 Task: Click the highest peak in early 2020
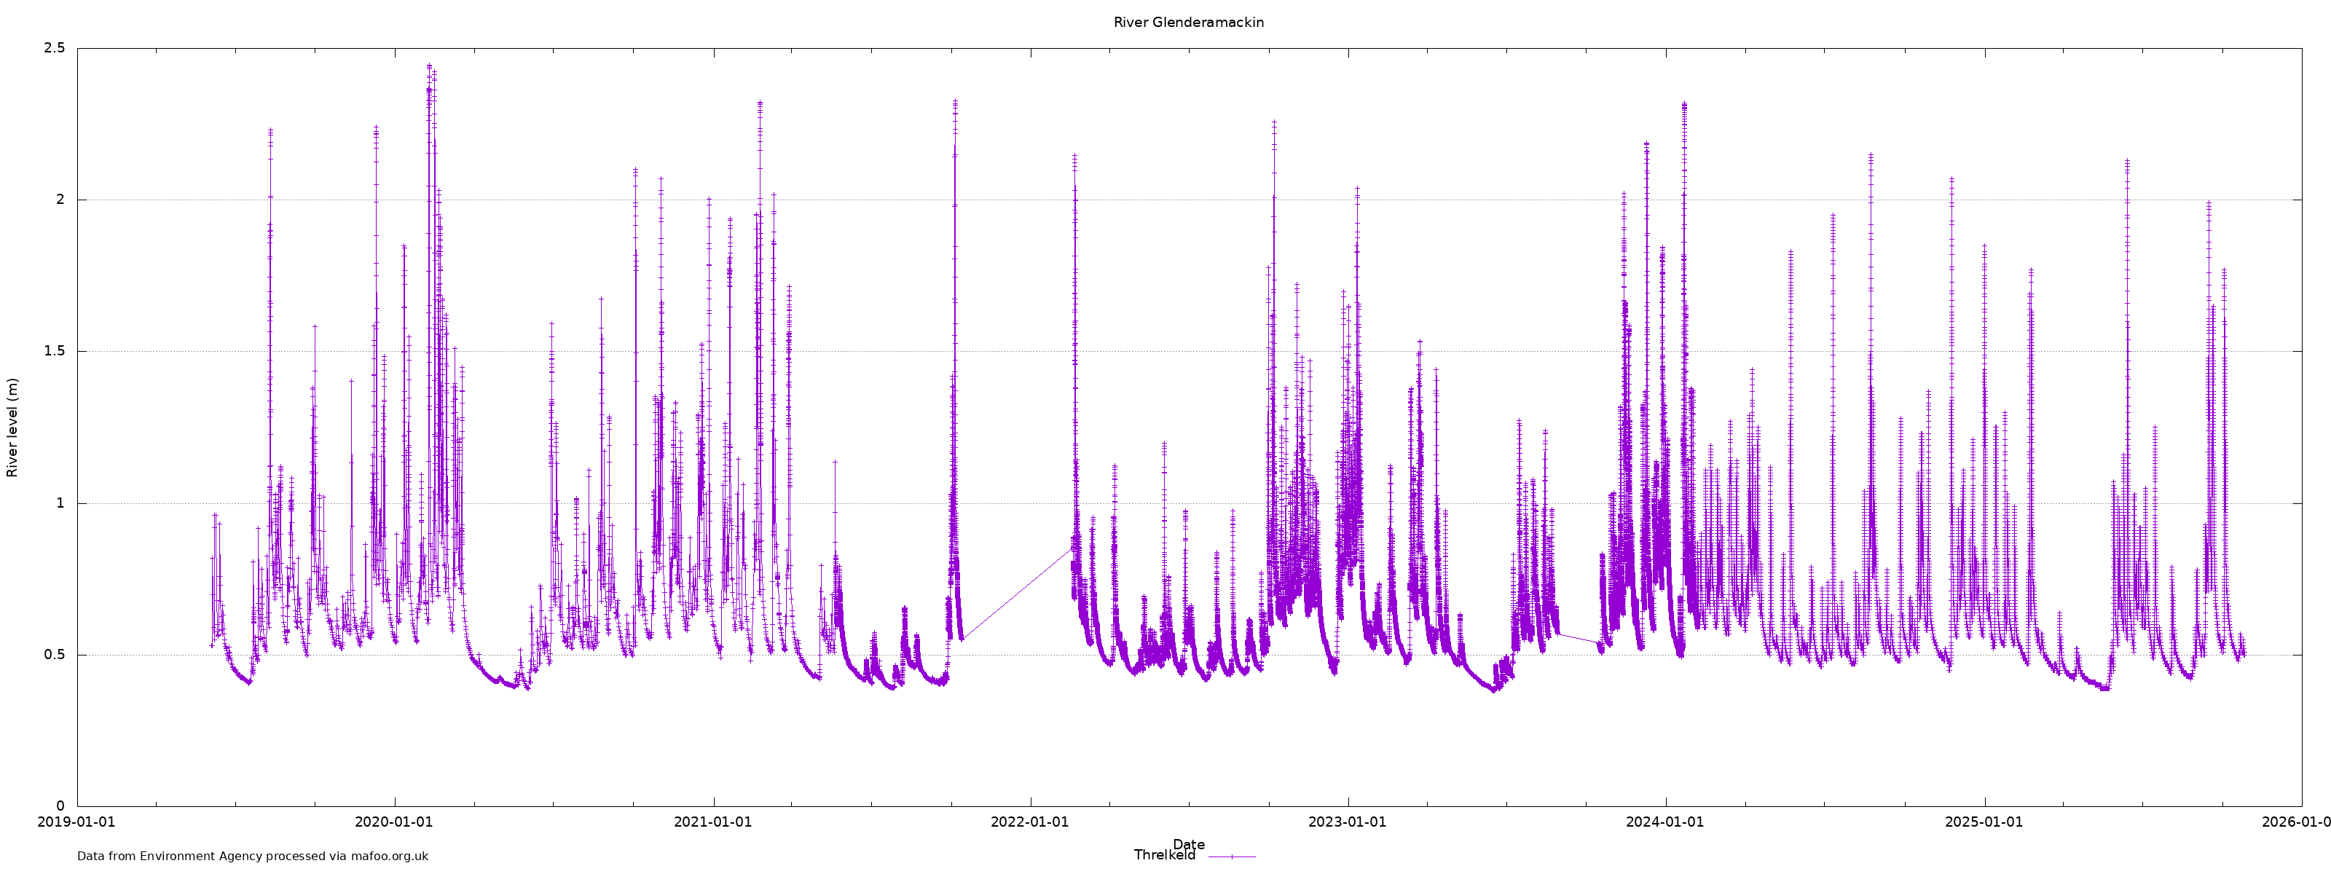point(429,66)
